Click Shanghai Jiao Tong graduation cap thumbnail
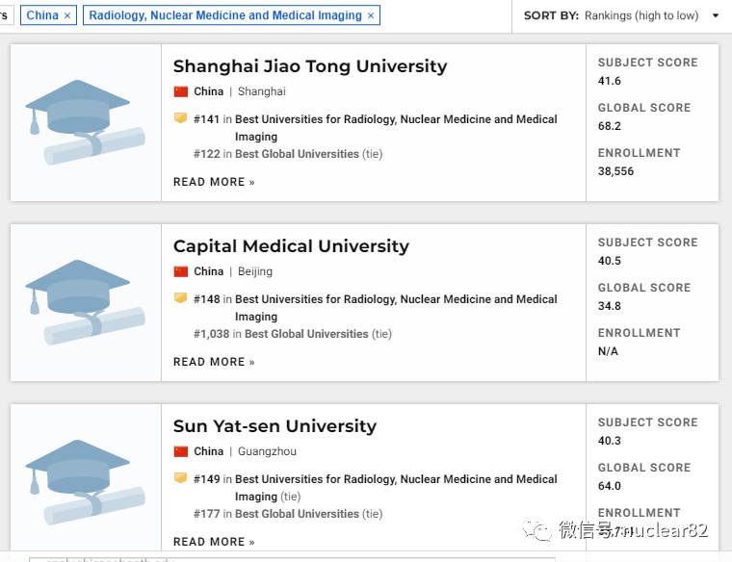 85,122
